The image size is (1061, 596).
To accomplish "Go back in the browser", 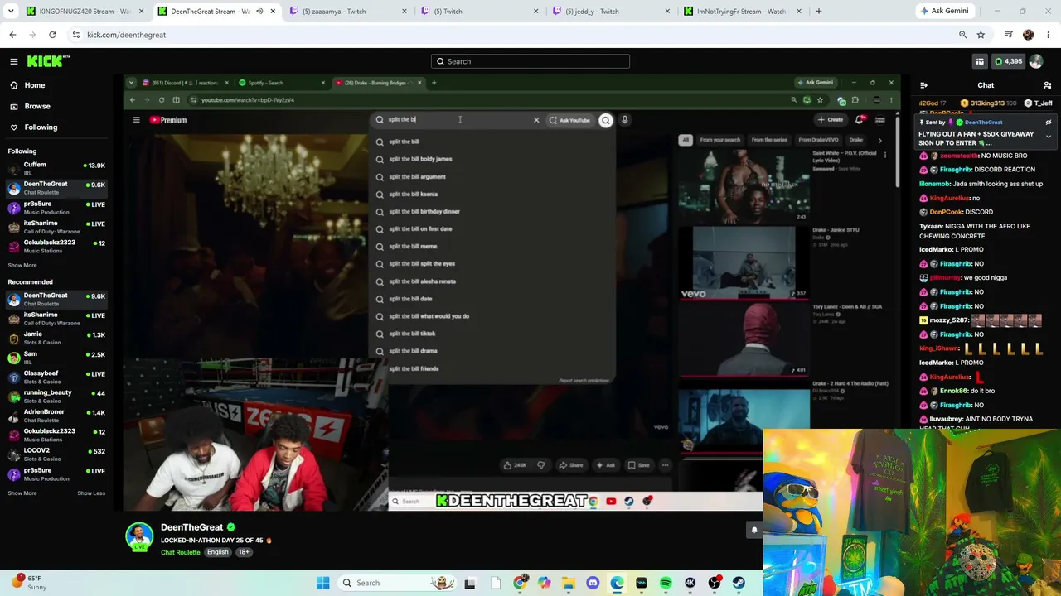I will (x=12, y=35).
